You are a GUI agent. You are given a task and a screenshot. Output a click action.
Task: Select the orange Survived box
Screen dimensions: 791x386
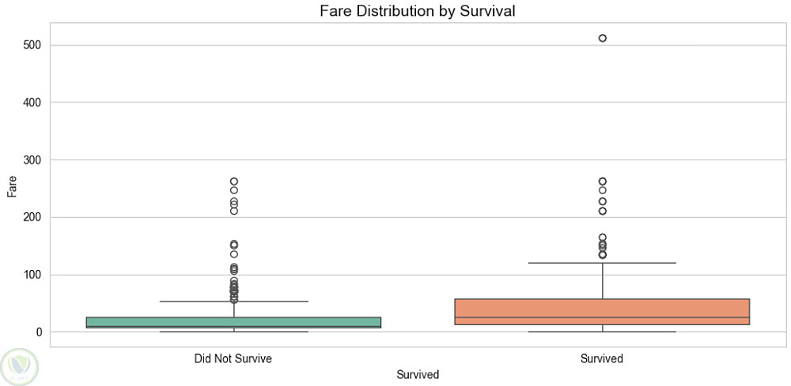pyautogui.click(x=602, y=311)
